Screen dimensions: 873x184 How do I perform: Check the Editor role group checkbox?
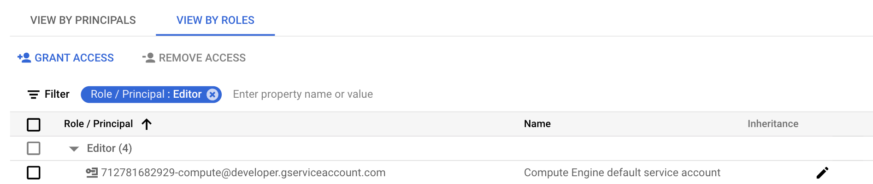34,149
